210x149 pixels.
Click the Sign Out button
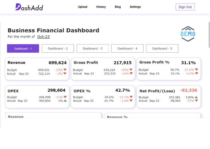185,7
